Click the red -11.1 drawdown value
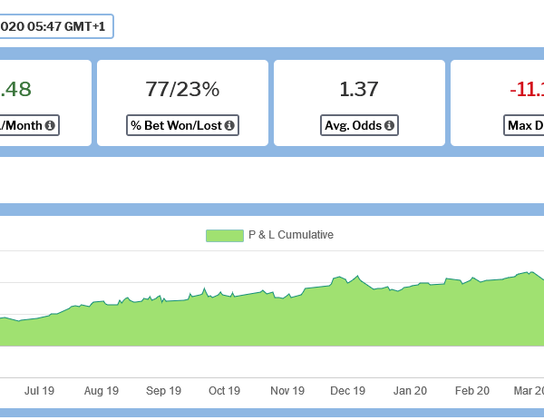Viewport: 544px width, 420px height. pyautogui.click(x=526, y=89)
